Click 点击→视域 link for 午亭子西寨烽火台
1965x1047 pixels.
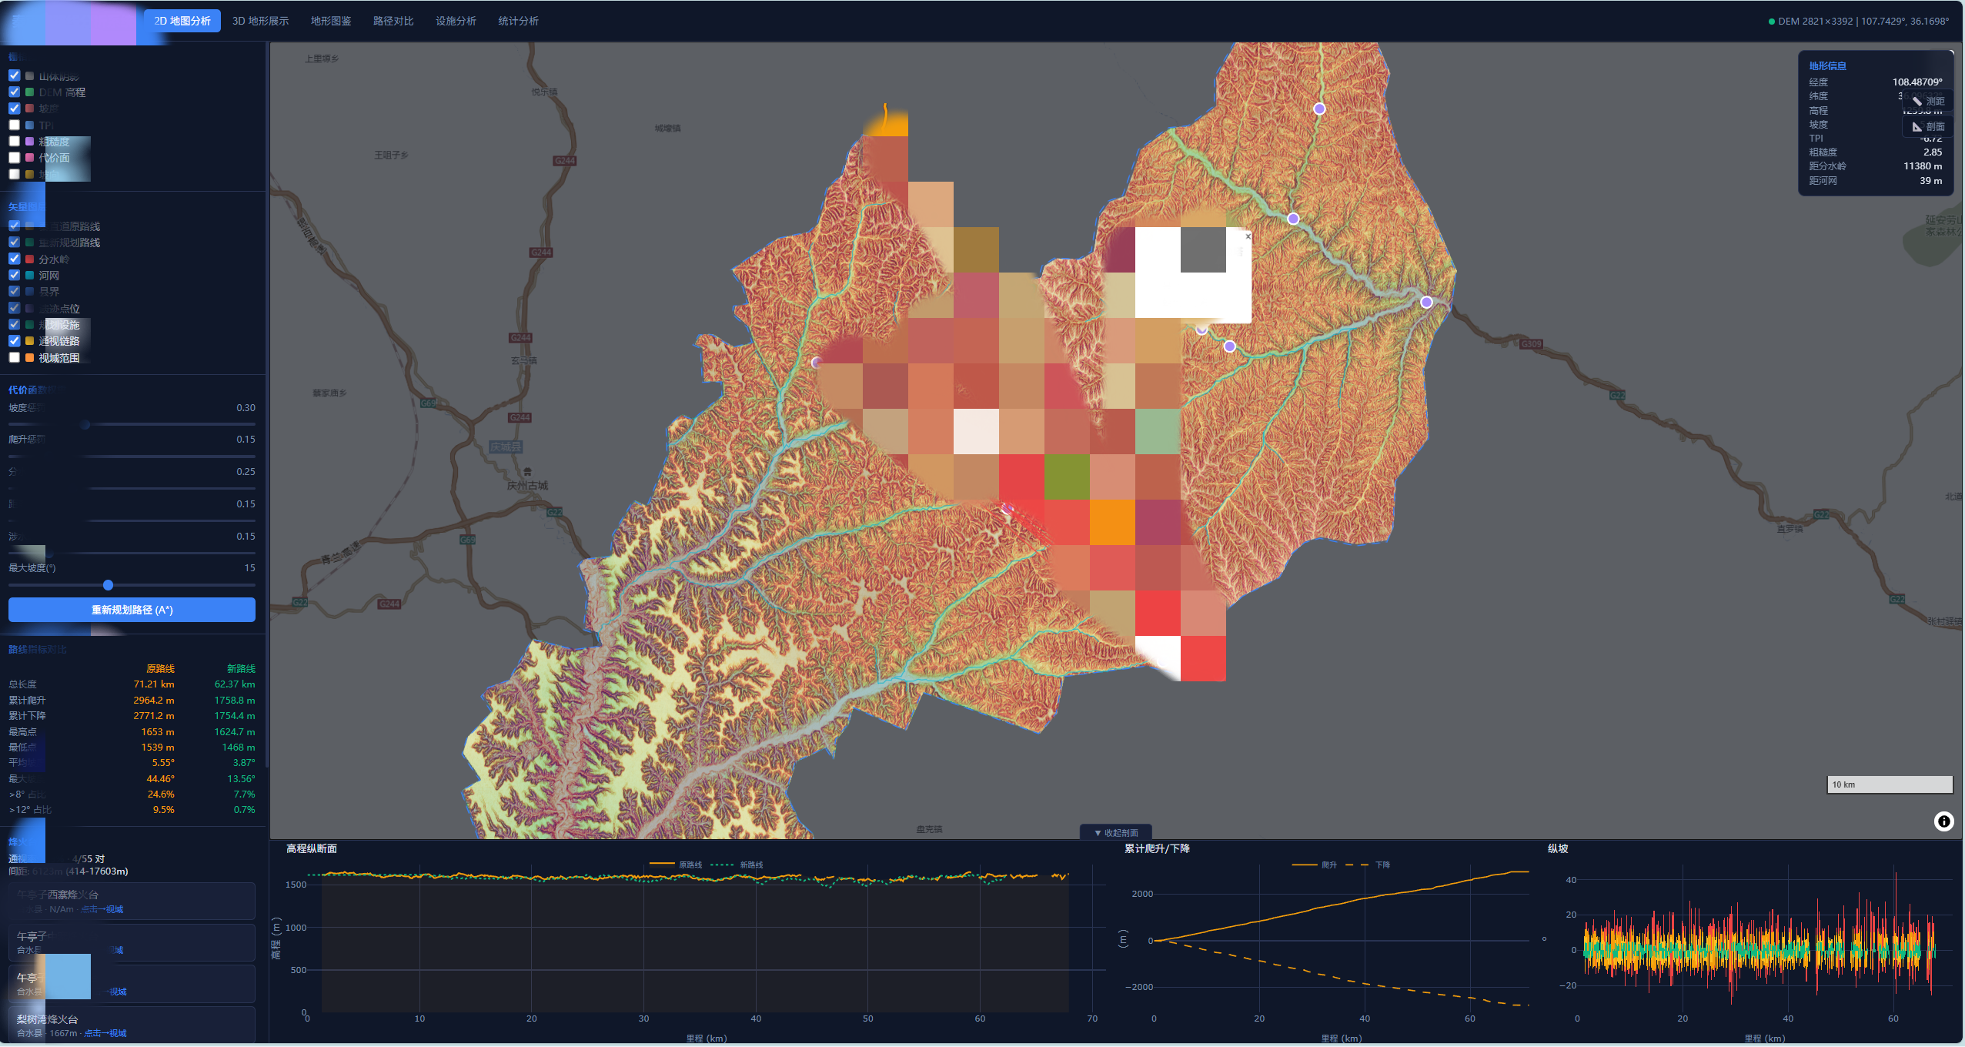[x=102, y=910]
